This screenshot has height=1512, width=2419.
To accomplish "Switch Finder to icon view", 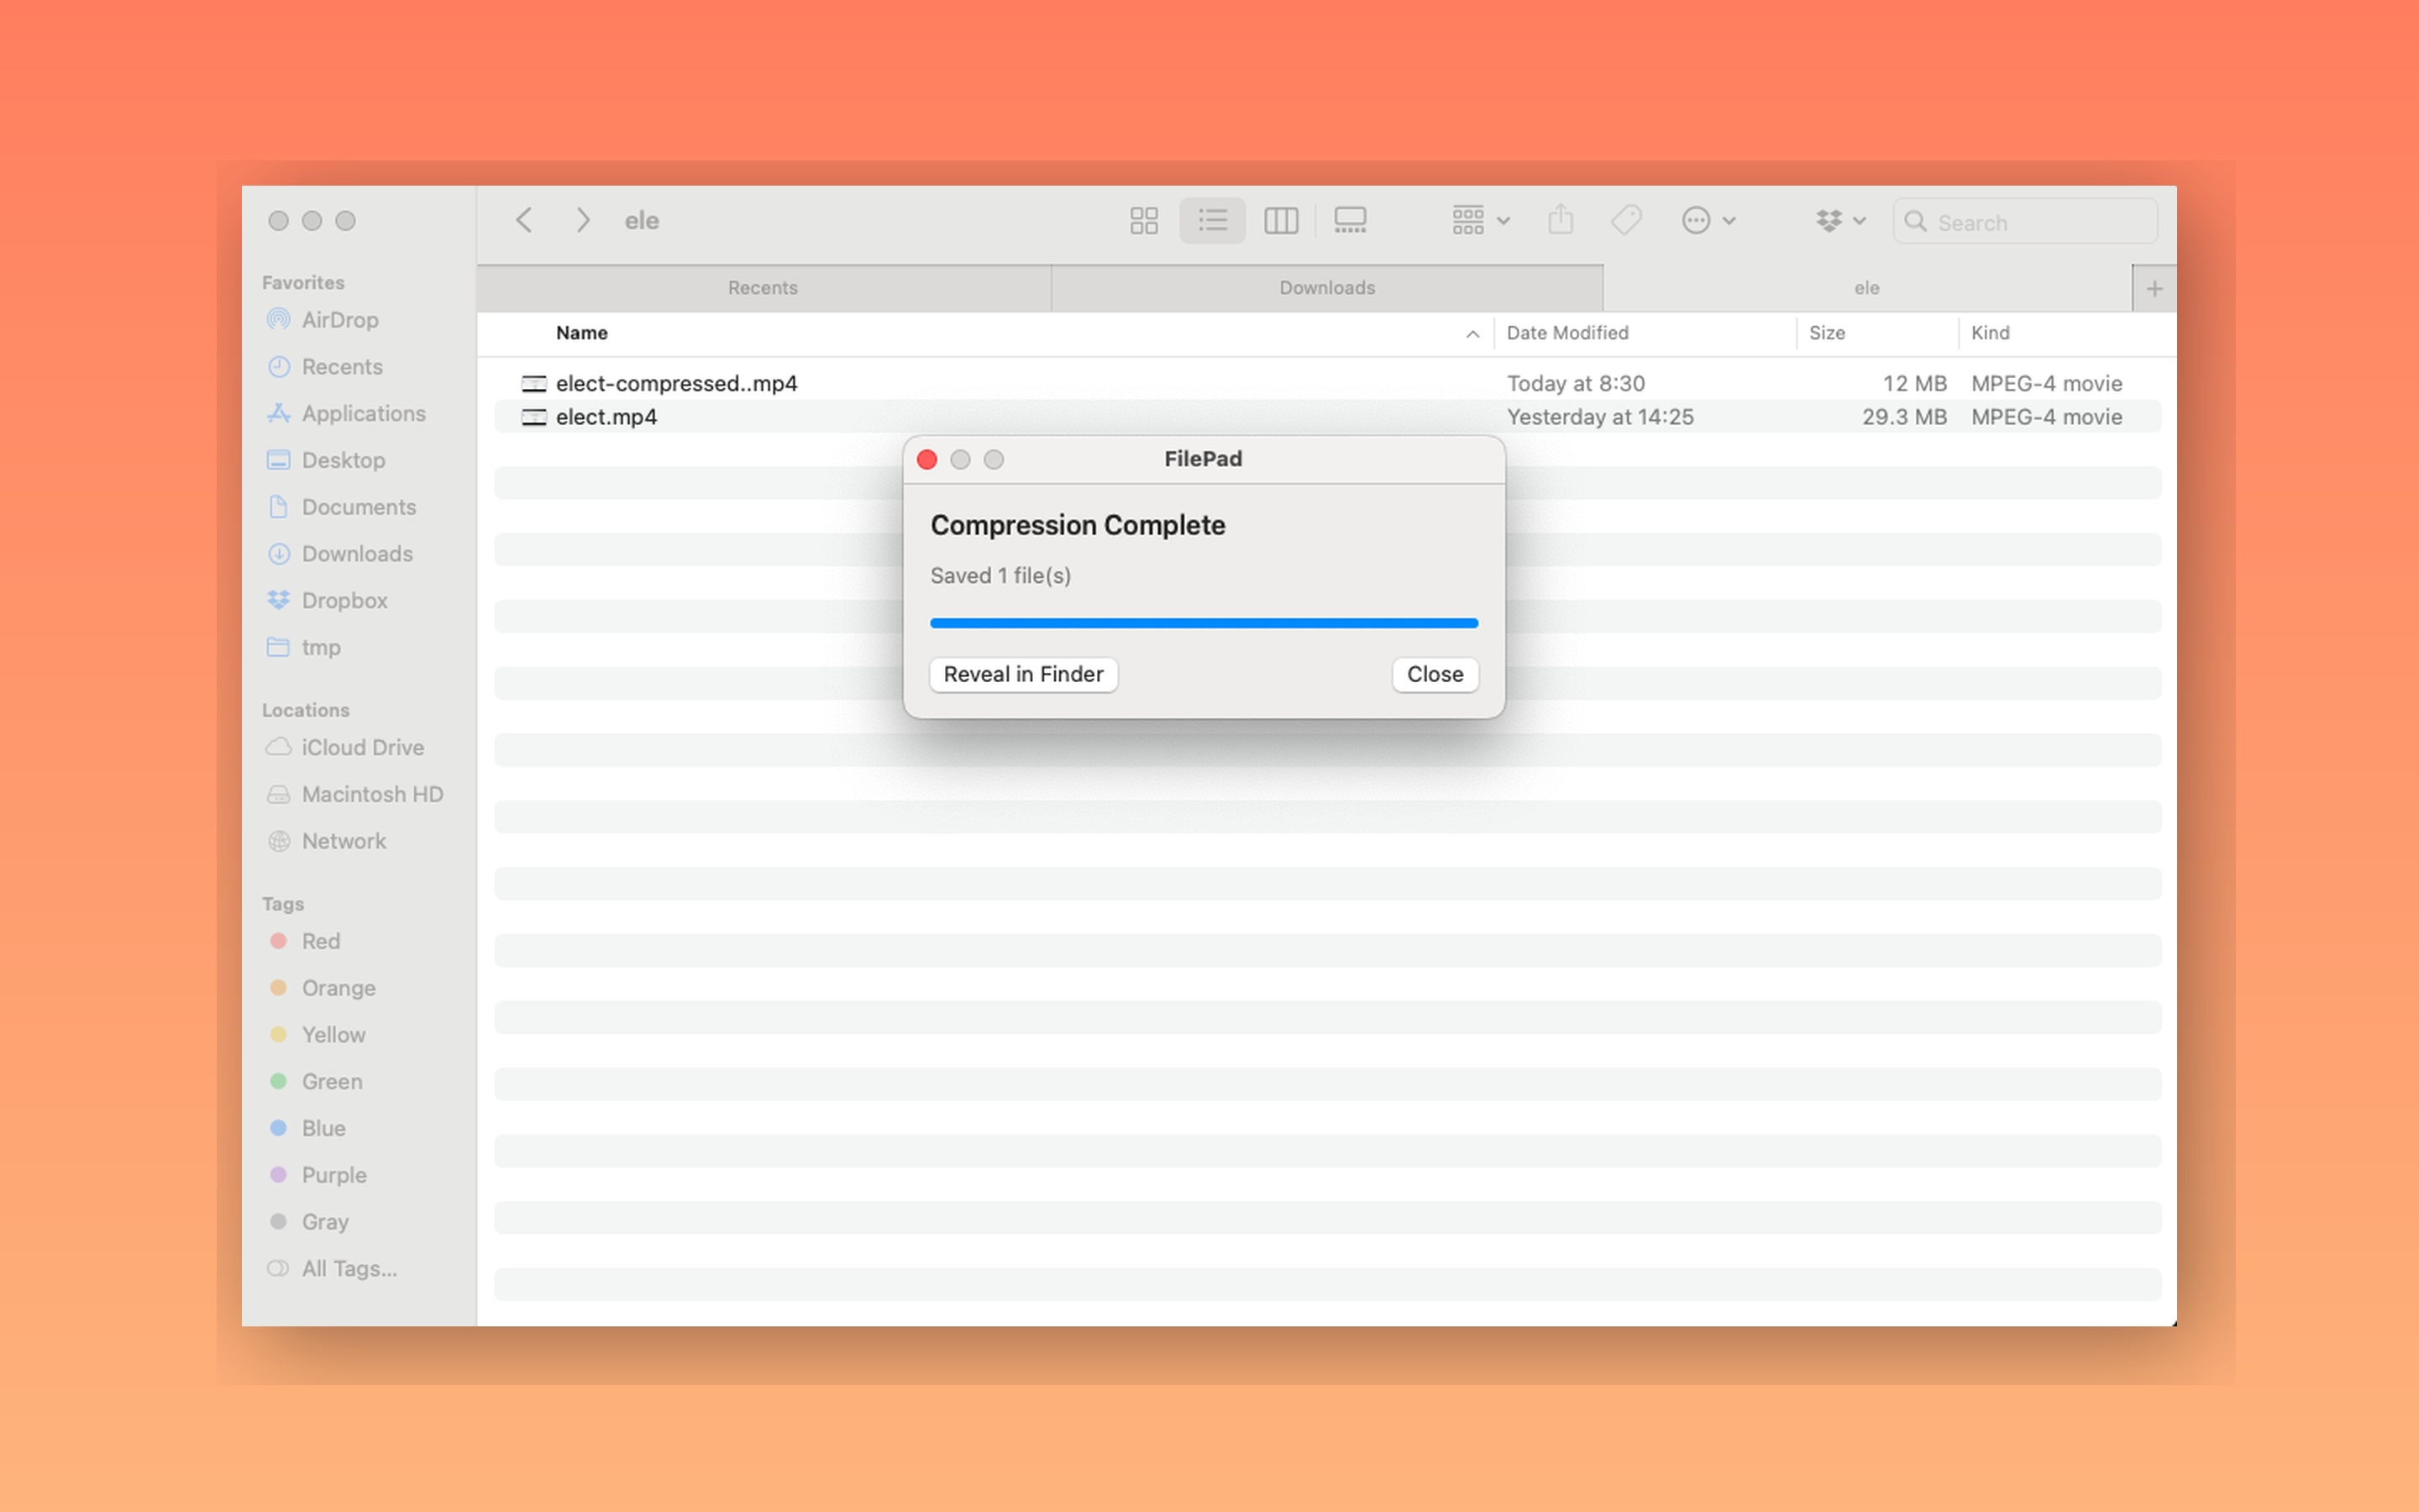I will click(1143, 220).
